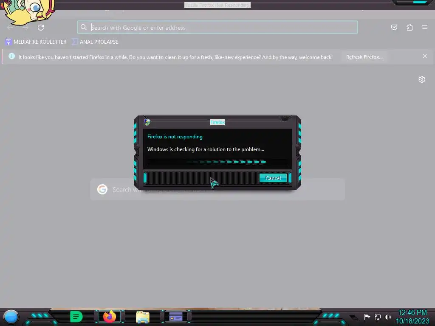
Task: Go back with the back arrow
Action: pos(10,28)
